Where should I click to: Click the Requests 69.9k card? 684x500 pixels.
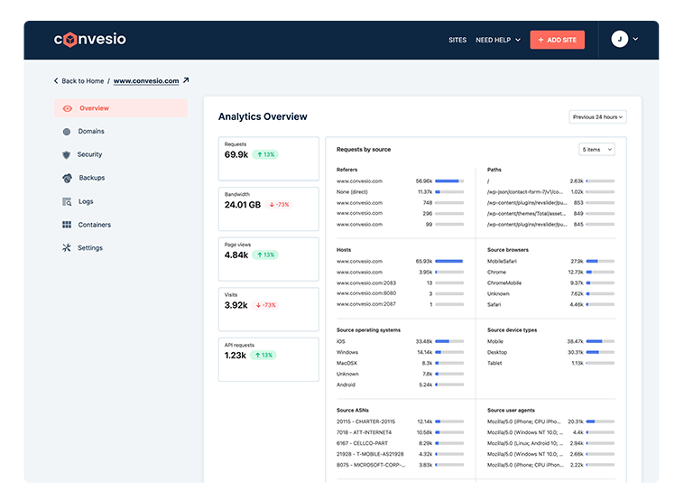[x=269, y=159]
